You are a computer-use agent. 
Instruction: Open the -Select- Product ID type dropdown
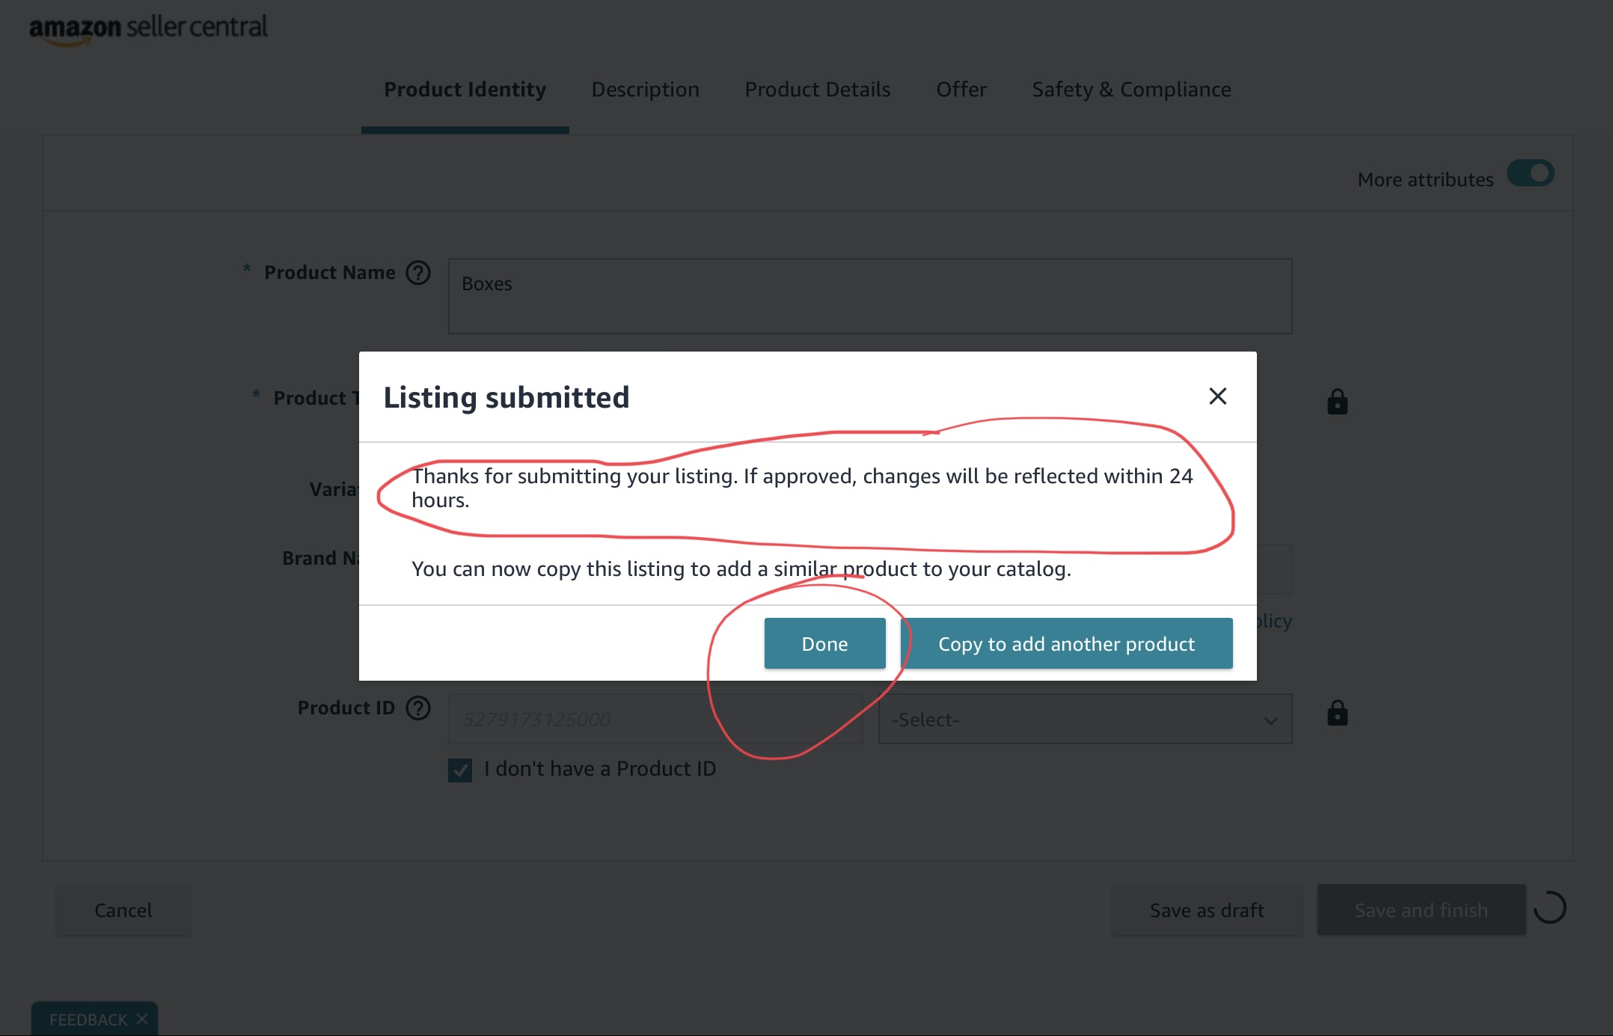point(1085,719)
